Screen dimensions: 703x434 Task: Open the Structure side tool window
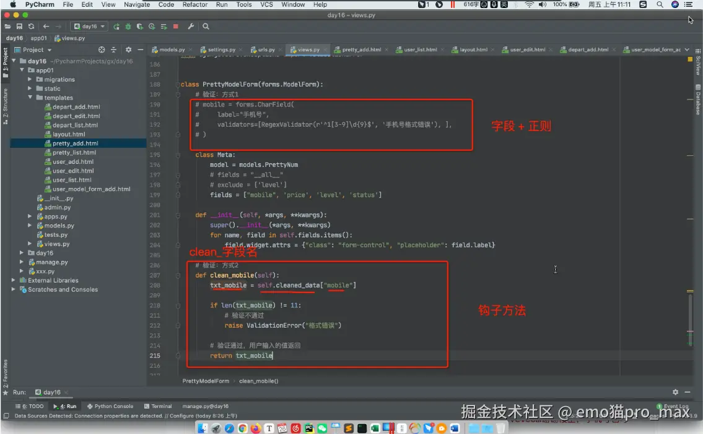click(x=5, y=106)
